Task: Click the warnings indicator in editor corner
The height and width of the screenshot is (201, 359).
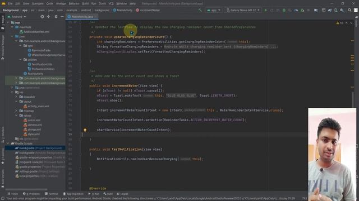Action: coord(339,23)
